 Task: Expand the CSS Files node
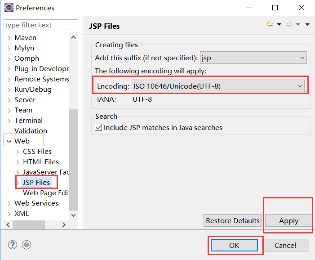(18, 152)
